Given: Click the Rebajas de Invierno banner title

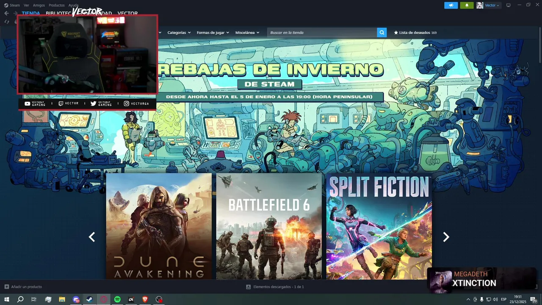Looking at the screenshot, I should pyautogui.click(x=270, y=69).
